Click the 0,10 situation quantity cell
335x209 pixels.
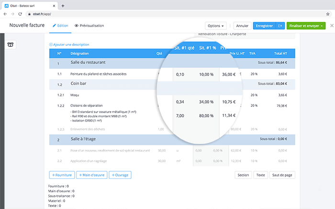pyautogui.click(x=180, y=74)
